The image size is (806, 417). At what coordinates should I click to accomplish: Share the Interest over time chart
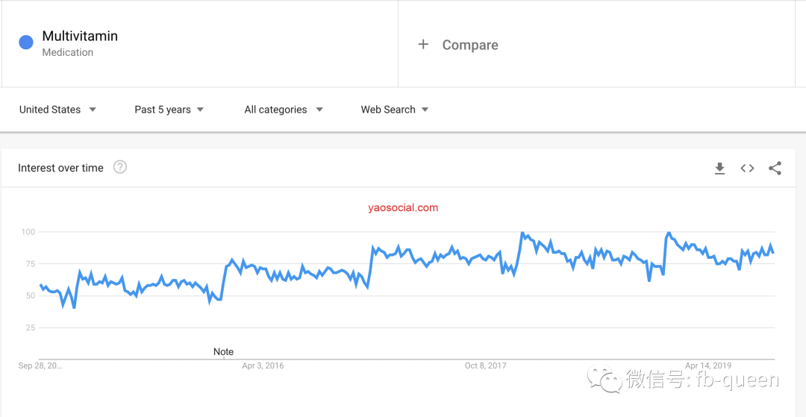[x=775, y=169]
